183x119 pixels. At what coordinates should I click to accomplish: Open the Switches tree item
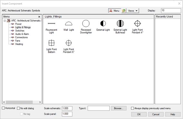click(20, 31)
